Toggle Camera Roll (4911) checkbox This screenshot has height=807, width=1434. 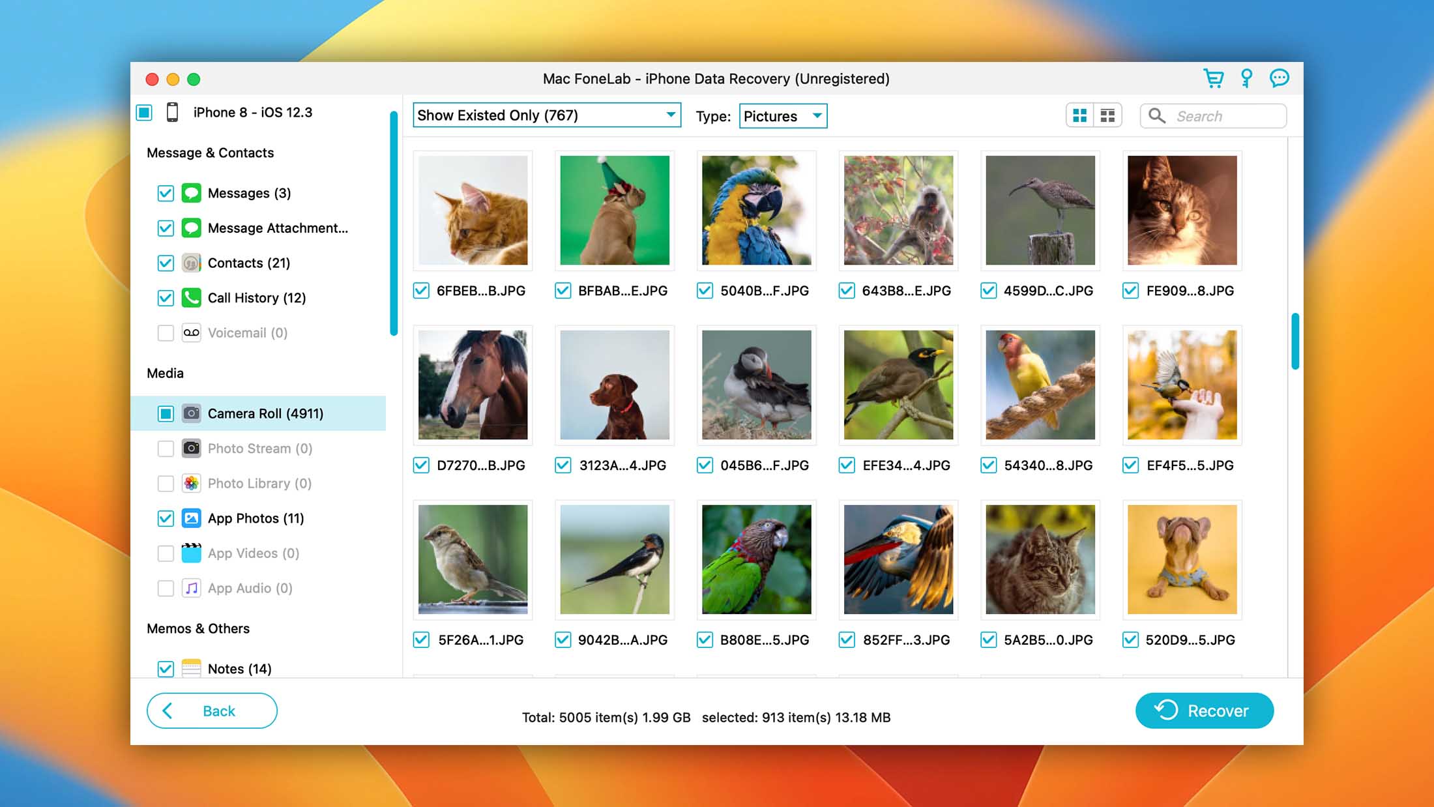click(166, 413)
